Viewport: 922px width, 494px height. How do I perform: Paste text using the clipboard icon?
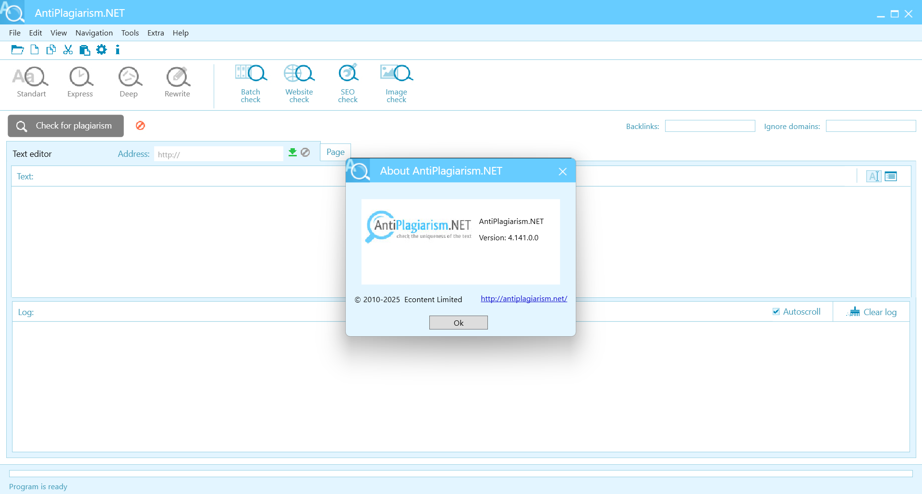pyautogui.click(x=85, y=50)
